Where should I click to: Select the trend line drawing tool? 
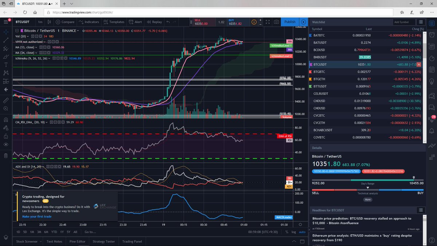(6, 40)
